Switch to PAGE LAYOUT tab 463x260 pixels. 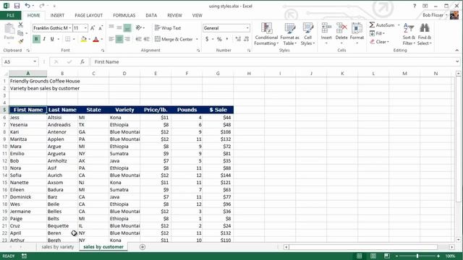(88, 15)
